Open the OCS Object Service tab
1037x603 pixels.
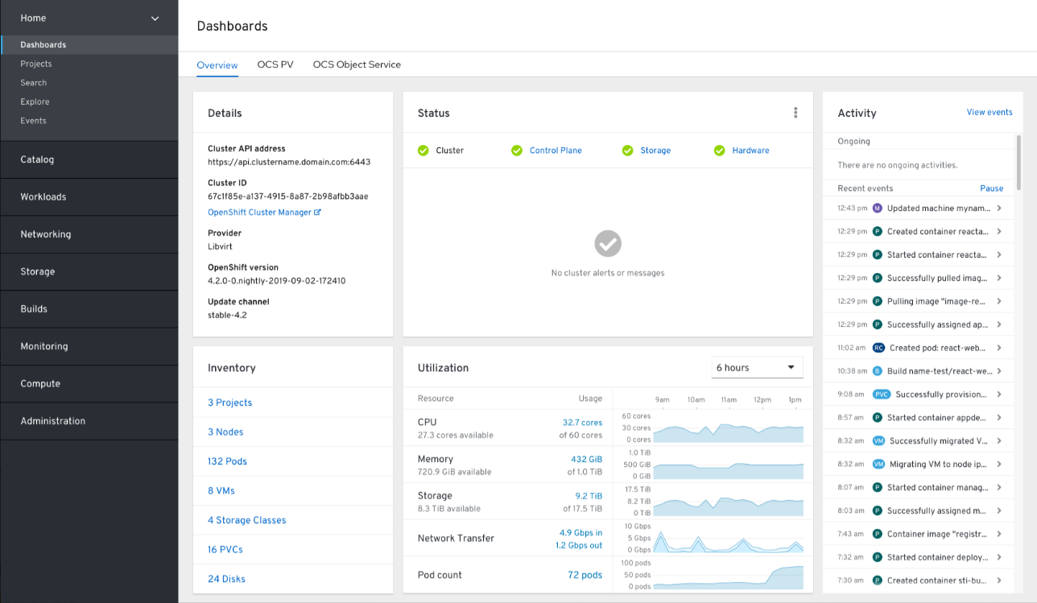357,64
